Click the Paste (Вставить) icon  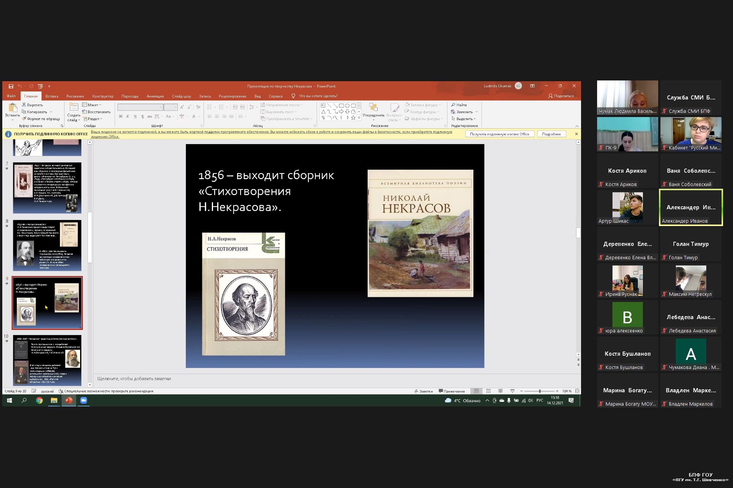tap(12, 108)
